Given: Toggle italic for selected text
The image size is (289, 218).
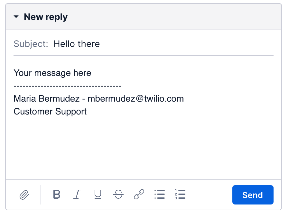Looking at the screenshot, I should tap(77, 195).
